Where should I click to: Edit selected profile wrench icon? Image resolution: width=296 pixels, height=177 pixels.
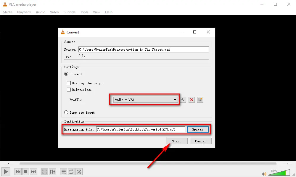click(183, 100)
